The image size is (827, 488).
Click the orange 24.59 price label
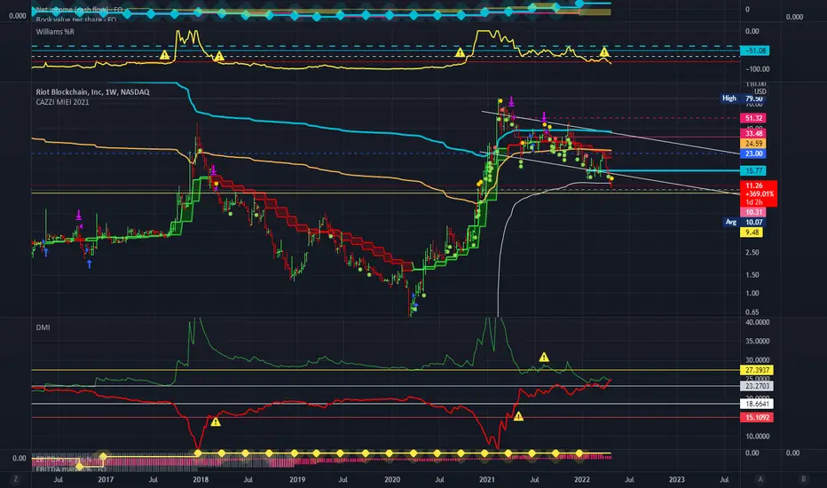753,144
